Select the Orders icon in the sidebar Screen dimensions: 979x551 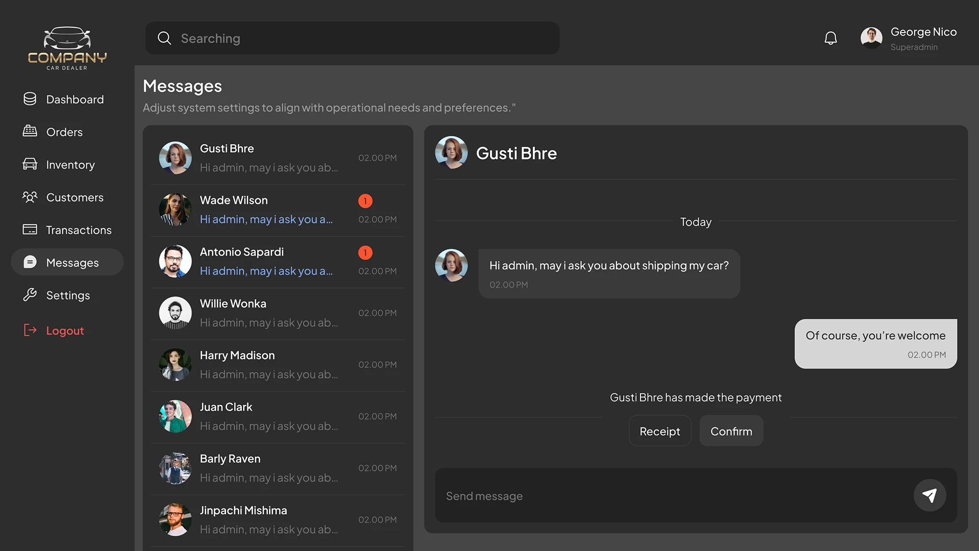(x=30, y=132)
